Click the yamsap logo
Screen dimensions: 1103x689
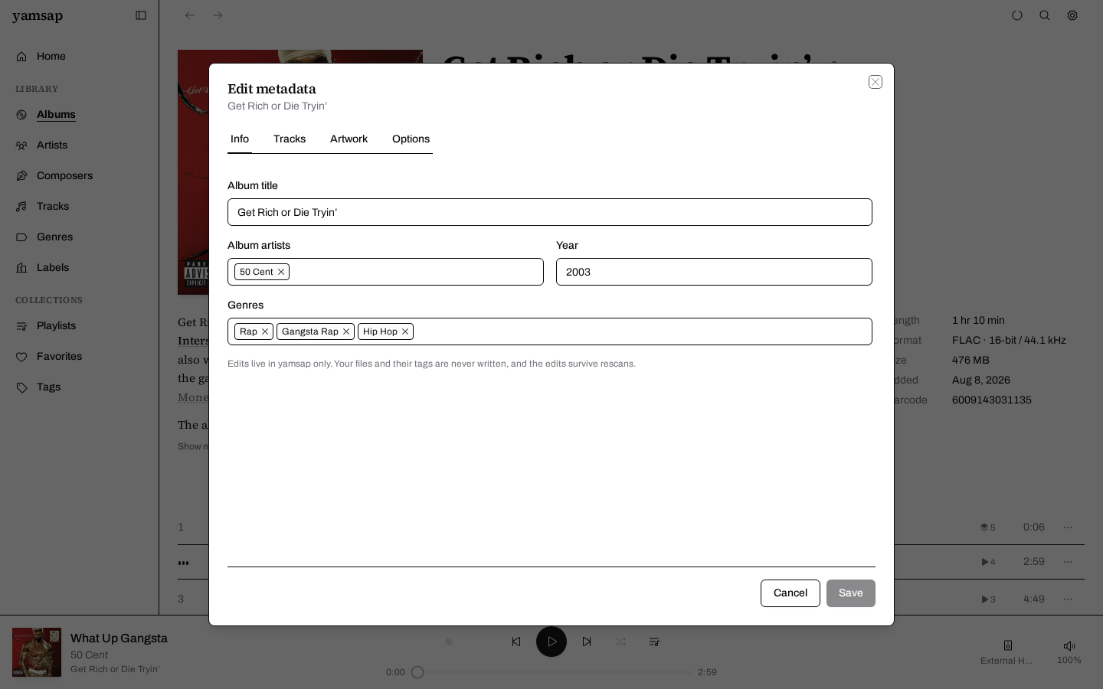pos(38,16)
